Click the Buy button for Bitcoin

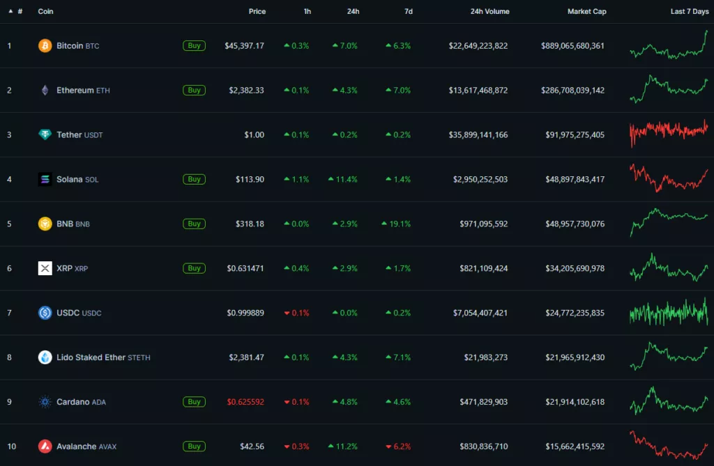tap(194, 45)
